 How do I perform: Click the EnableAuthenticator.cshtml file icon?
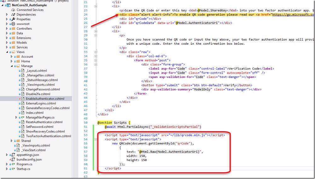(x=23, y=99)
